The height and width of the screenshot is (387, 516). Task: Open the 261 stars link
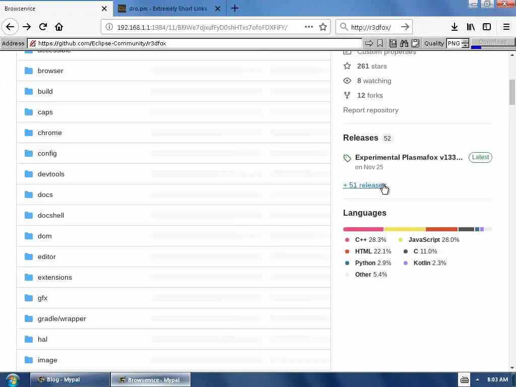pos(372,66)
